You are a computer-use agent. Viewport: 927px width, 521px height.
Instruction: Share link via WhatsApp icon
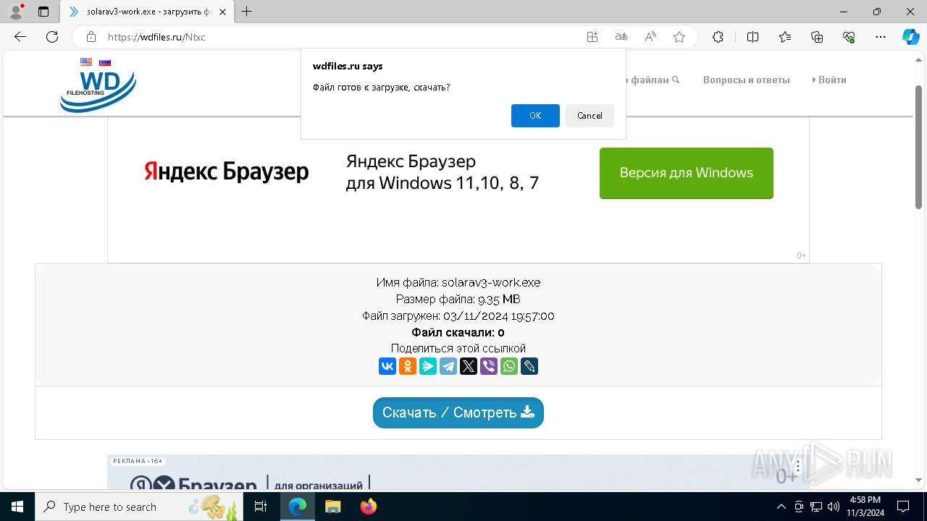tap(509, 366)
